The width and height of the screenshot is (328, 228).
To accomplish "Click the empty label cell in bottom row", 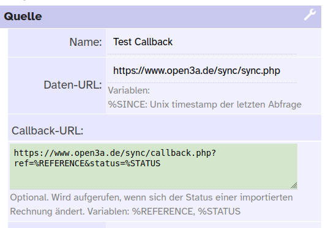I will tap(57, 225).
